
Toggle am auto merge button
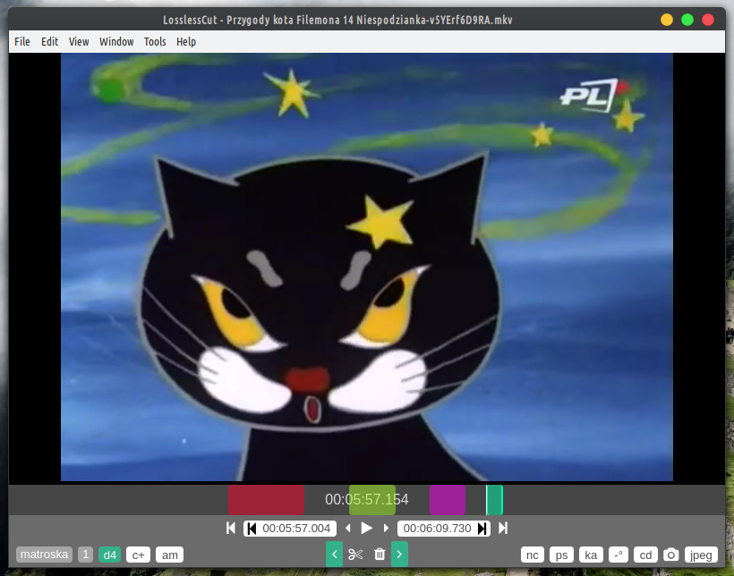(169, 555)
